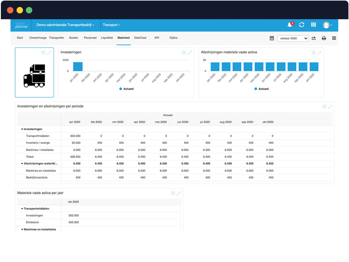
Task: Switch to the Liquiditeit tab
Action: [x=107, y=38]
